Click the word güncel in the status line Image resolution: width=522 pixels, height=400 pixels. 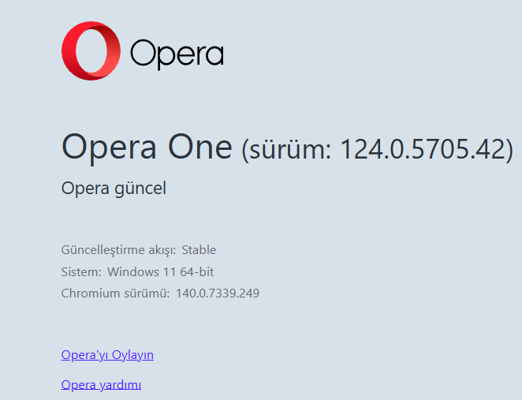[x=139, y=189]
